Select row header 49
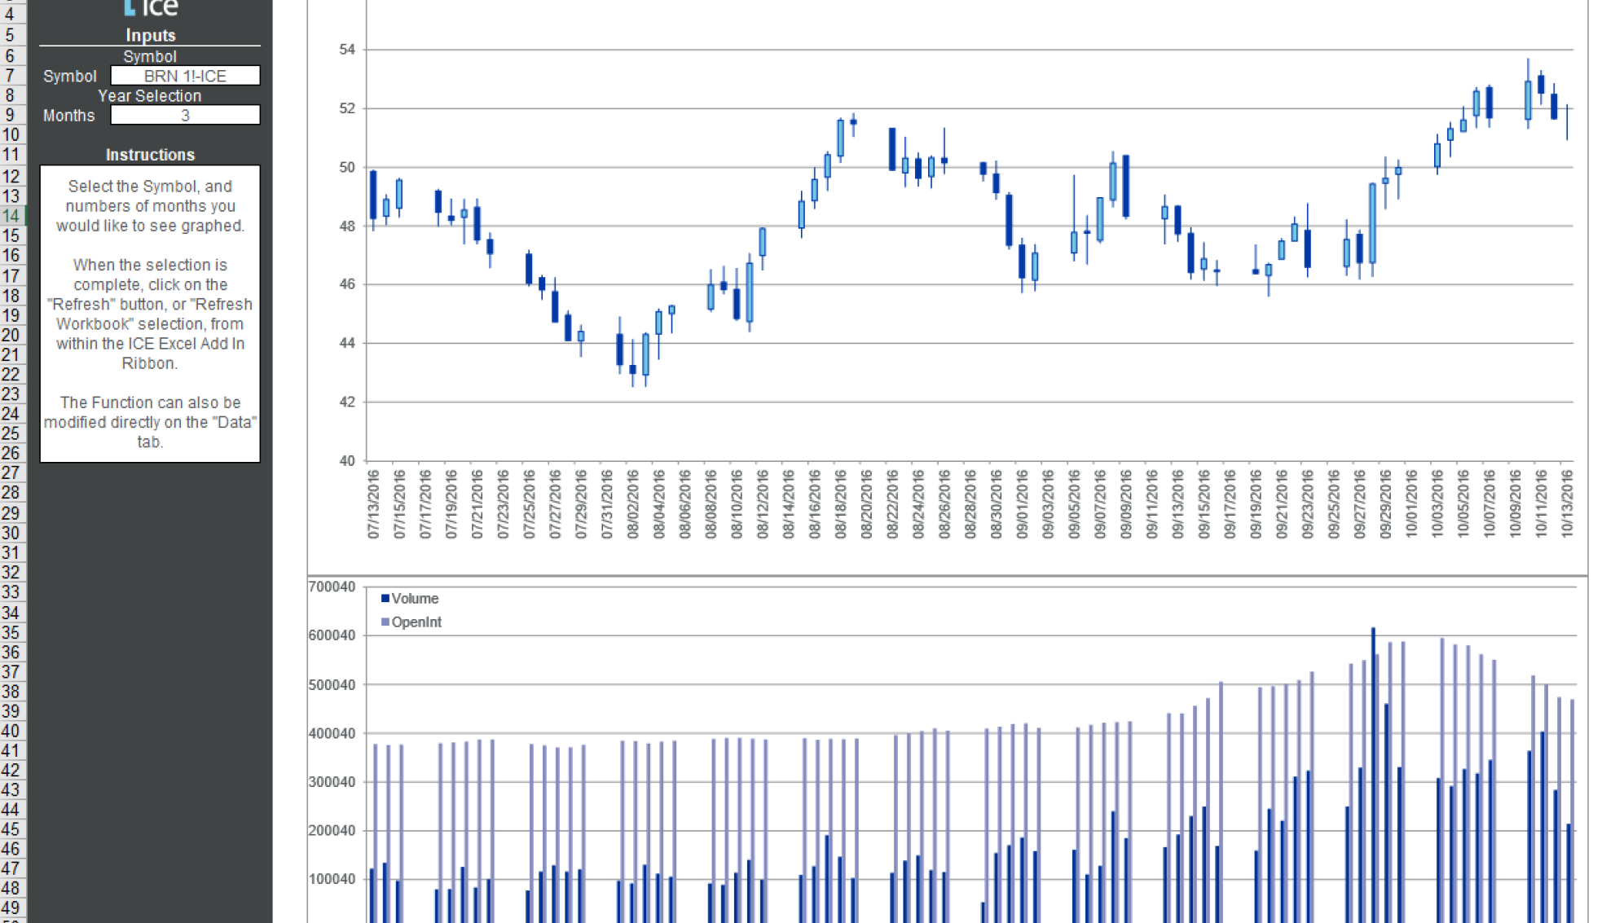This screenshot has width=1615, height=923. tap(11, 908)
